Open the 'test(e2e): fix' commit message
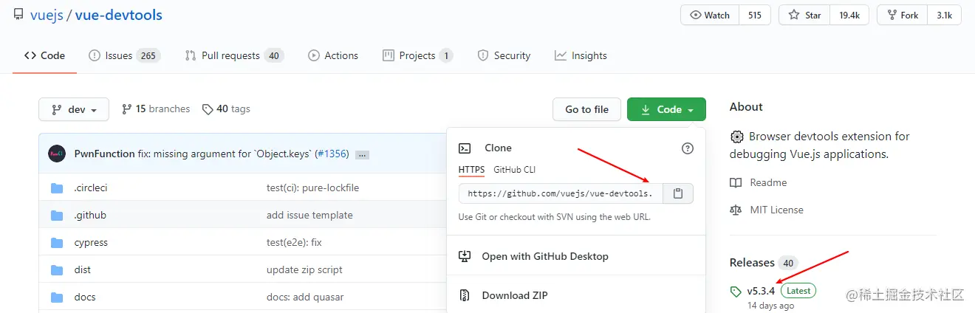The height and width of the screenshot is (313, 975). click(x=294, y=242)
